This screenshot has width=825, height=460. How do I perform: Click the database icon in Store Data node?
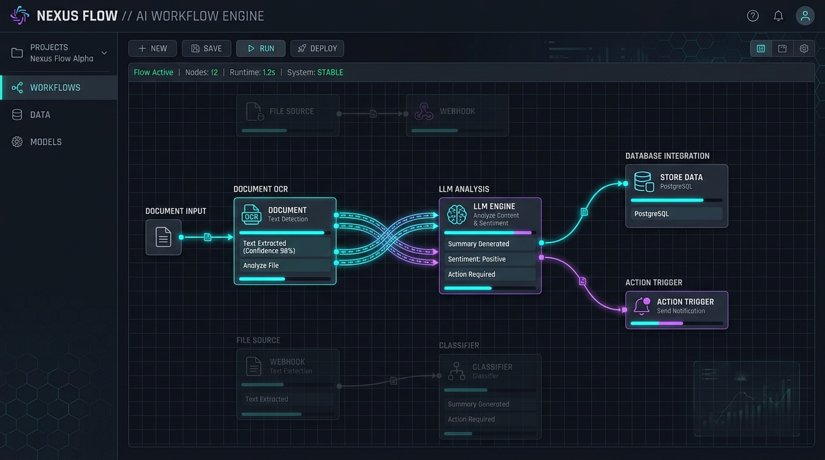(x=644, y=181)
